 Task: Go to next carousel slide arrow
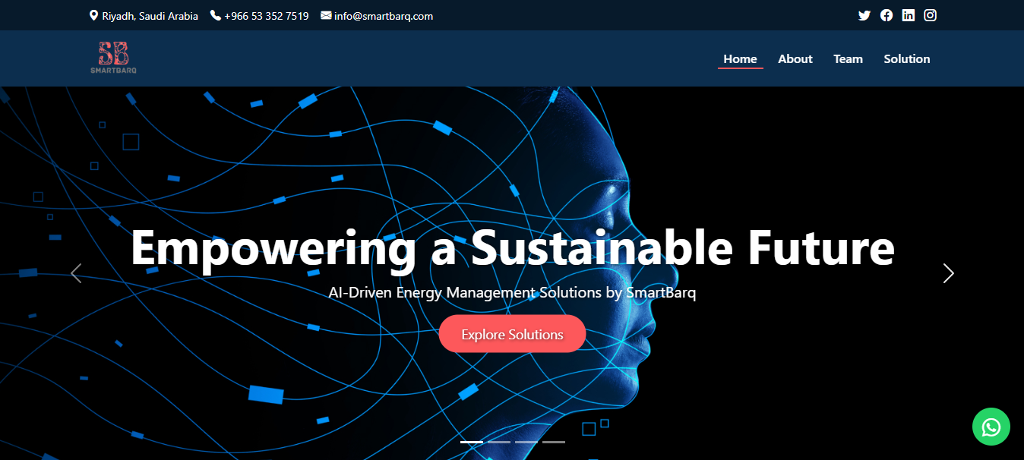click(948, 273)
